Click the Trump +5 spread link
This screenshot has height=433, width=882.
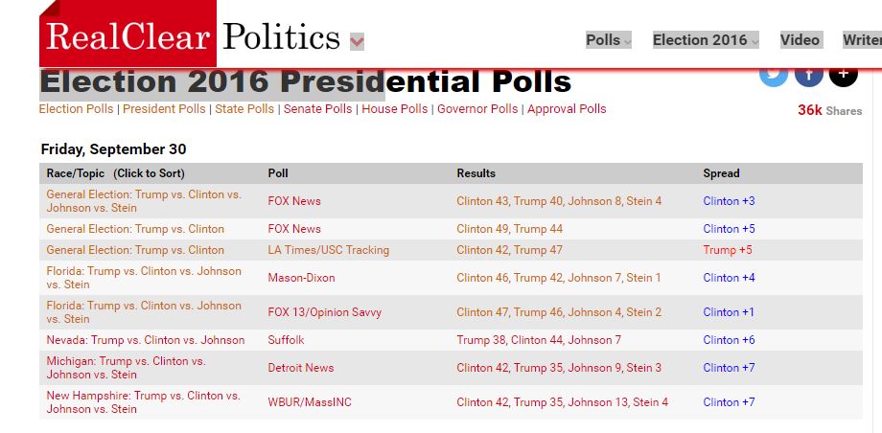point(728,250)
